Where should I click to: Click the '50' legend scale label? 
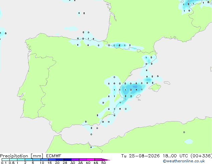pos(104,163)
